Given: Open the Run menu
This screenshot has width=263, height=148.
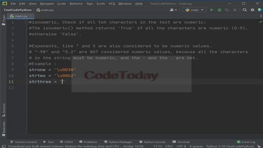Looking at the screenshot, I should pyautogui.click(x=90, y=4).
